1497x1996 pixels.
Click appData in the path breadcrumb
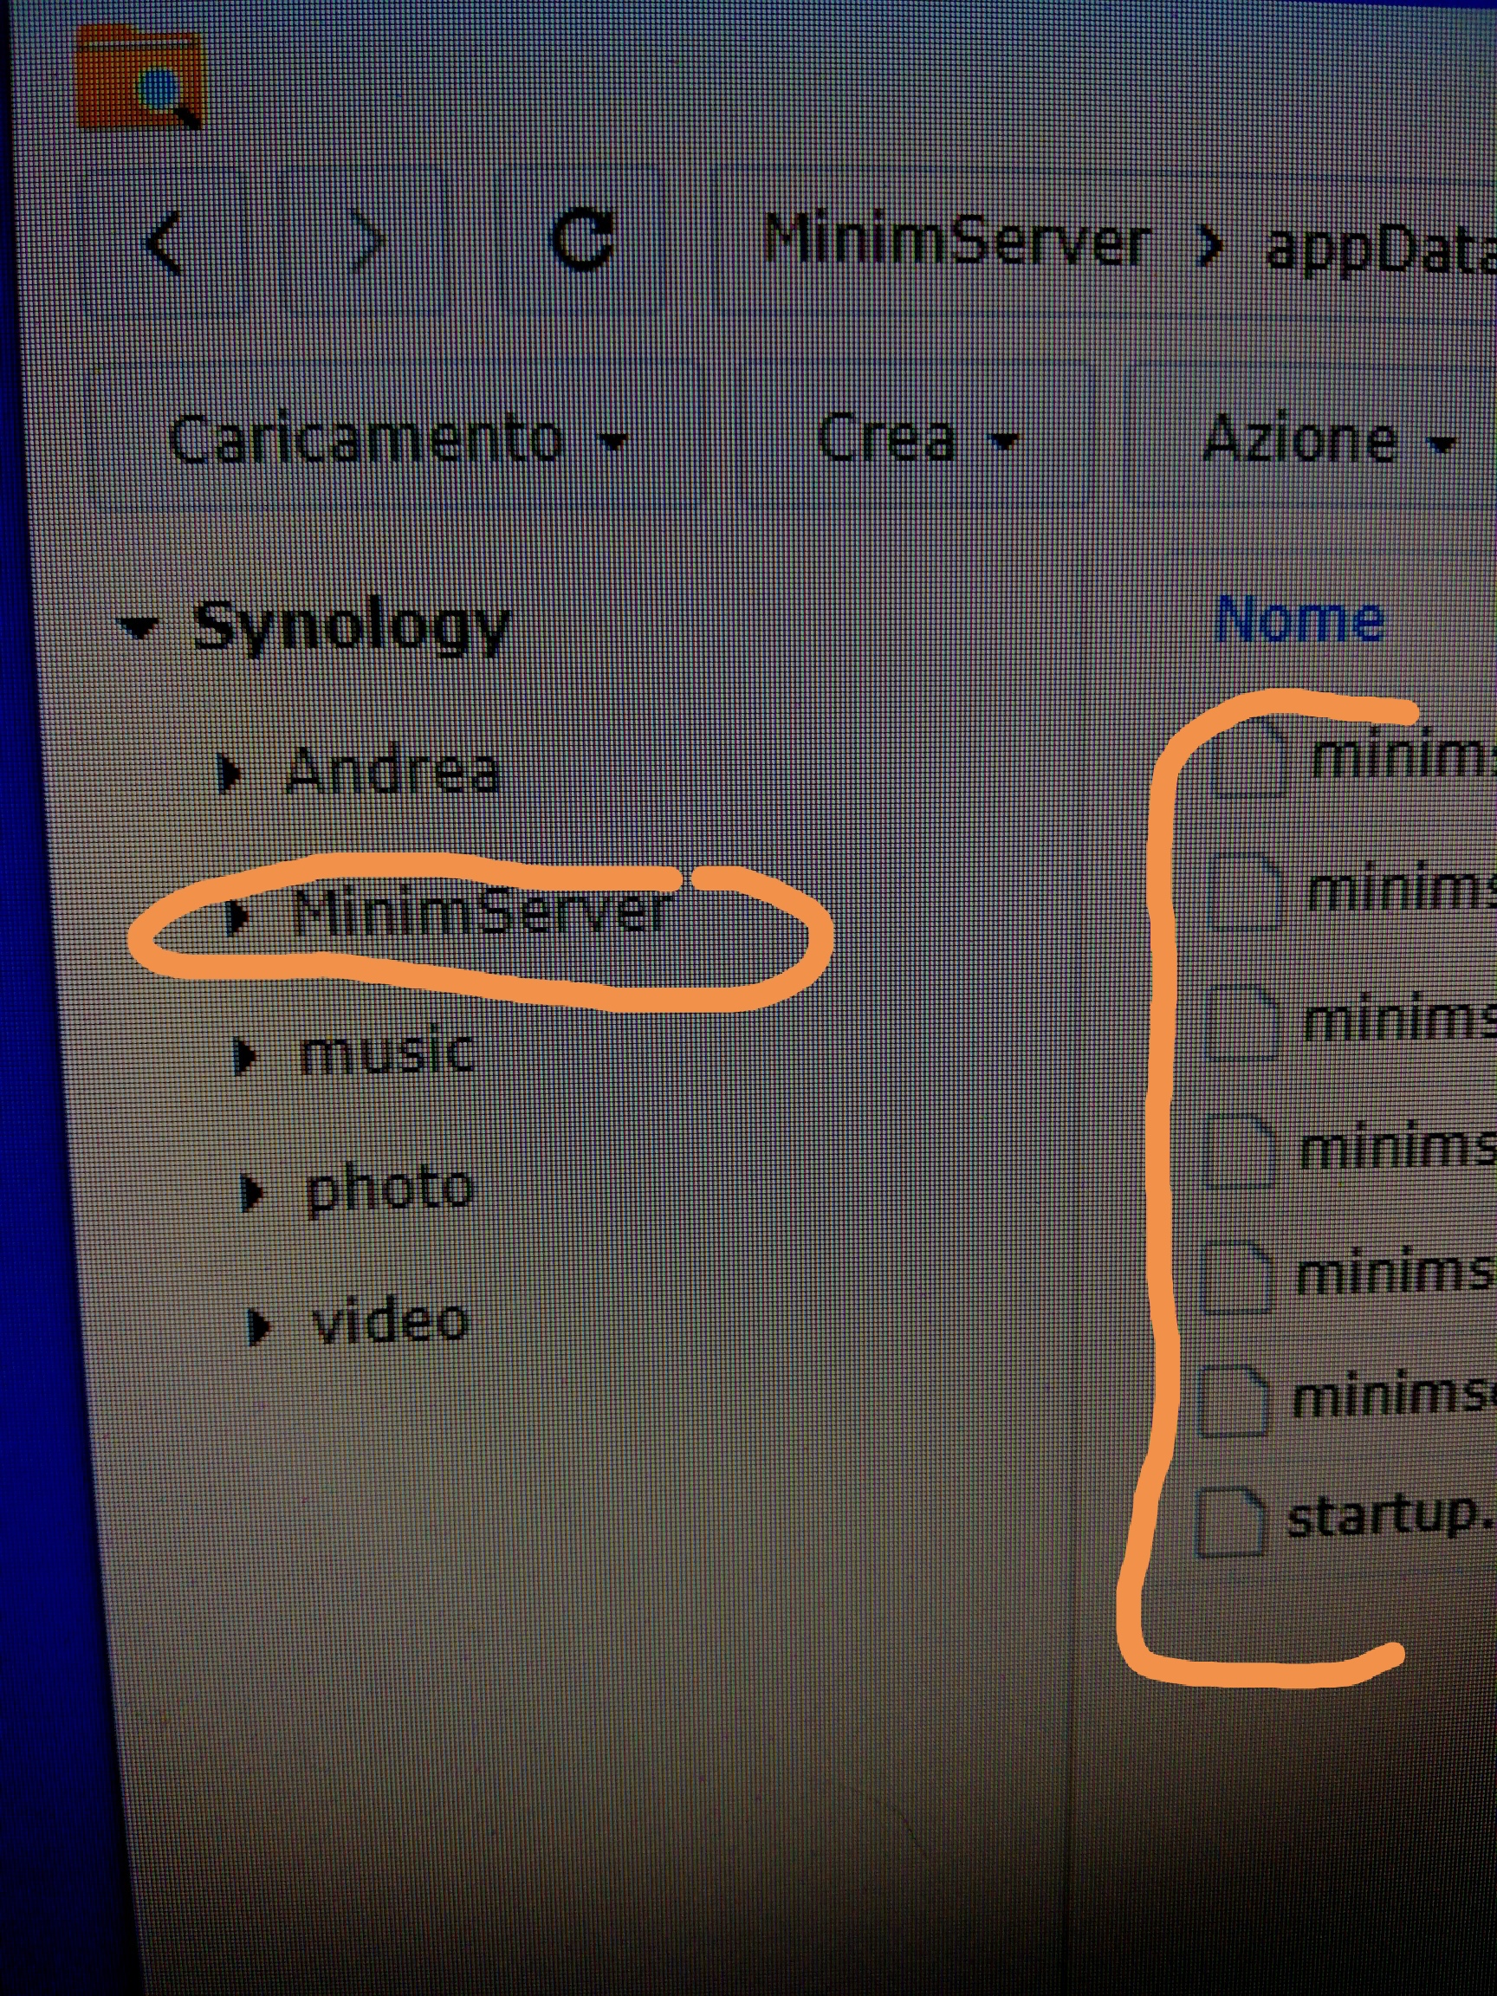[1381, 247]
